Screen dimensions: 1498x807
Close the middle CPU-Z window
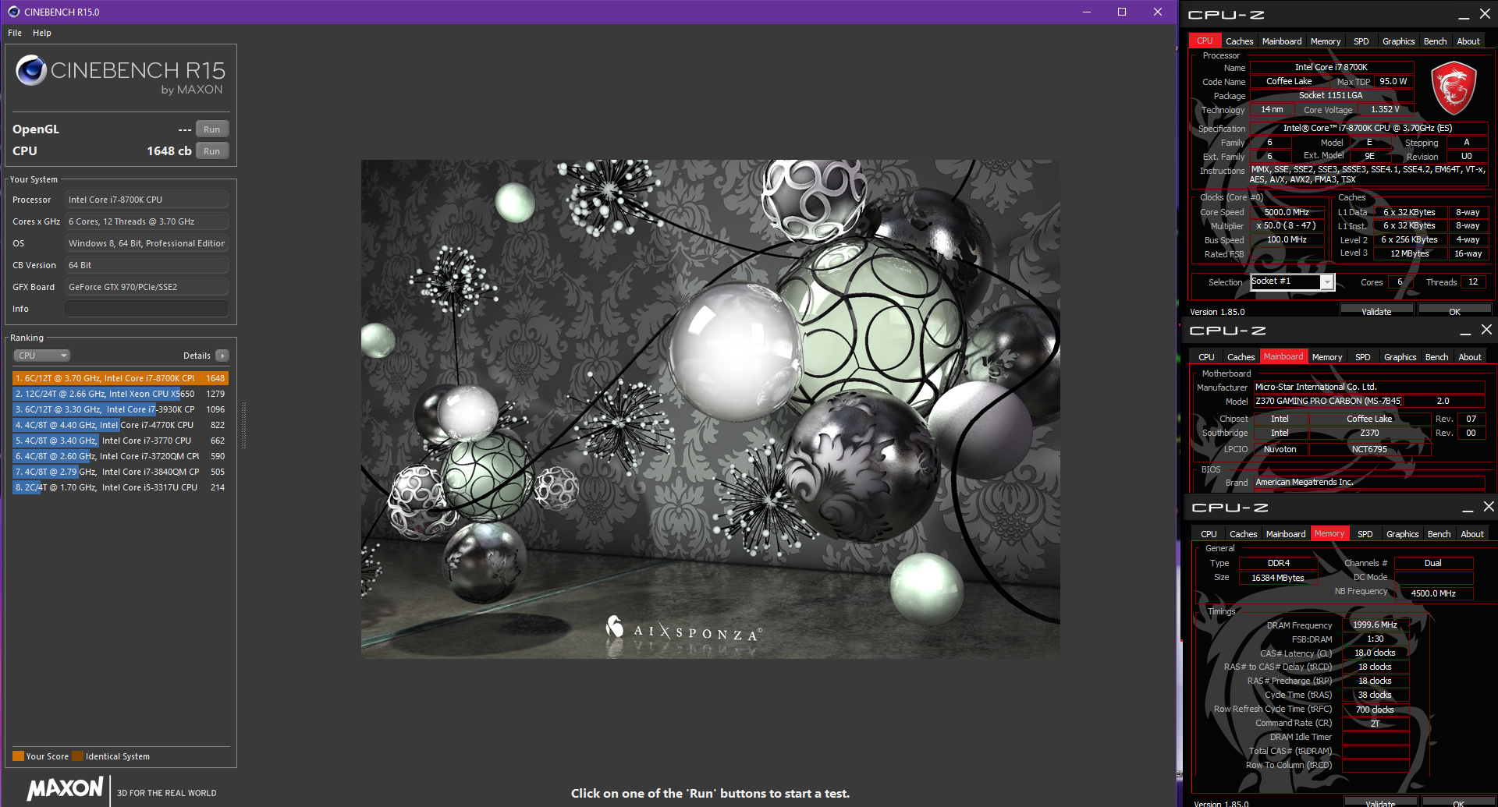[1486, 330]
